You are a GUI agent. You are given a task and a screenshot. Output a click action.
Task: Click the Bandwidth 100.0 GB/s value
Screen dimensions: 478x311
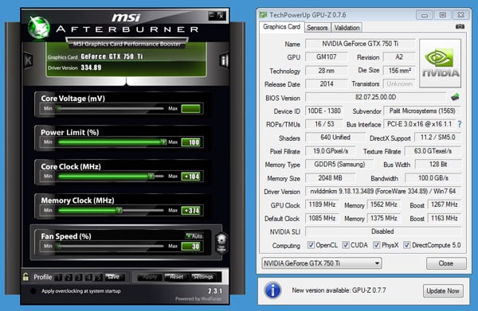[433, 178]
